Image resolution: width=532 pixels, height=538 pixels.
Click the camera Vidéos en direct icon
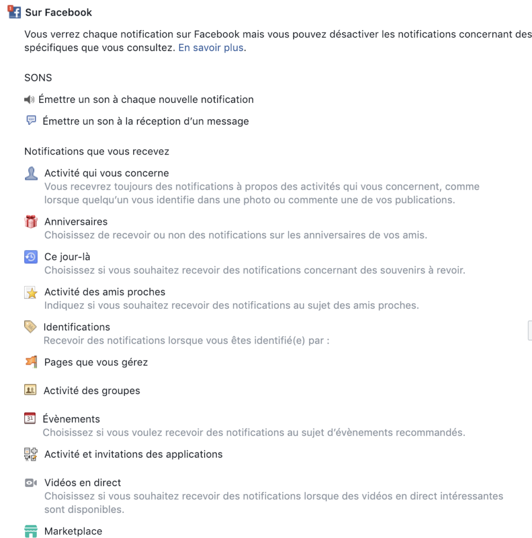[31, 483]
